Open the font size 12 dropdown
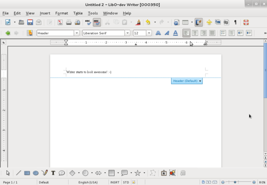Viewport: 267px width, 185px height. [149, 33]
